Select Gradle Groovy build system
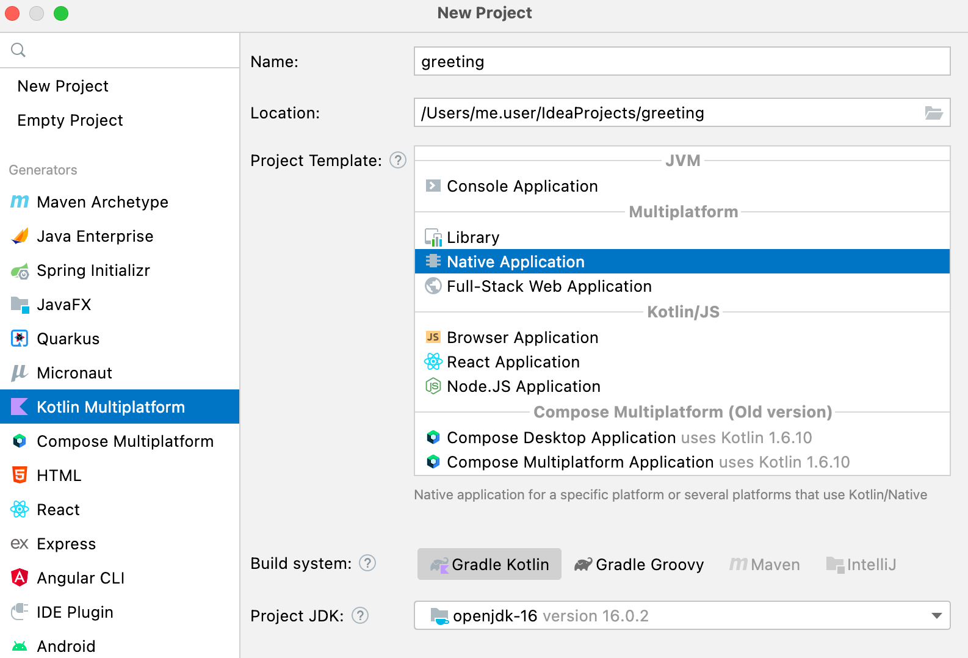968x658 pixels. coord(639,564)
